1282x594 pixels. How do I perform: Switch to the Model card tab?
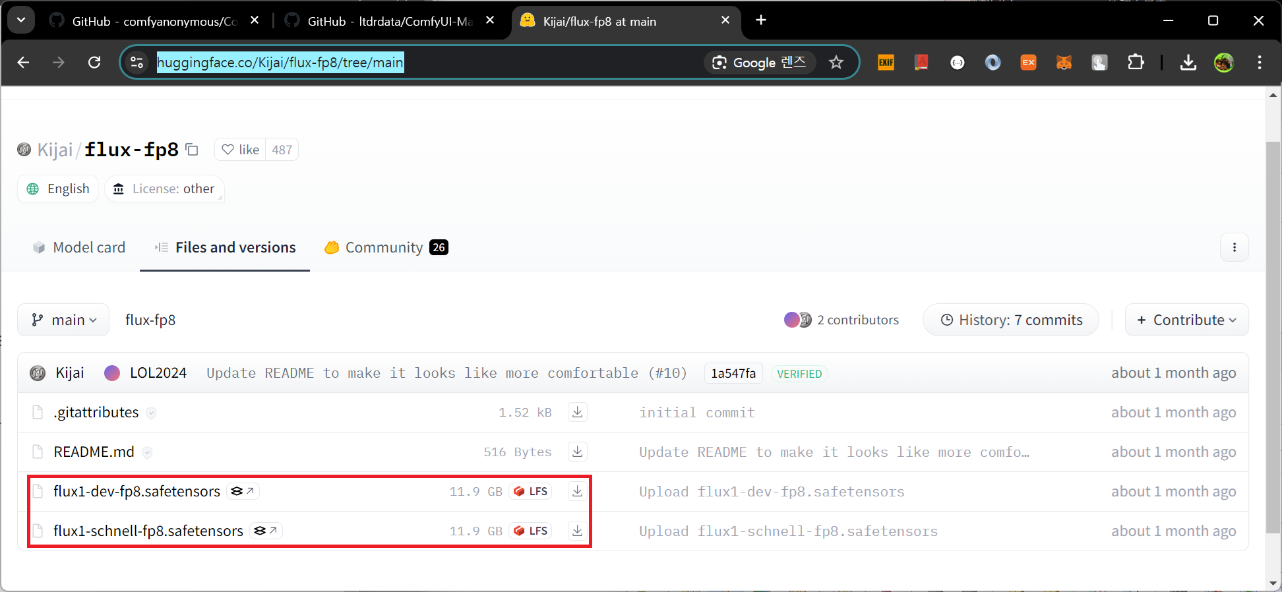(x=79, y=247)
